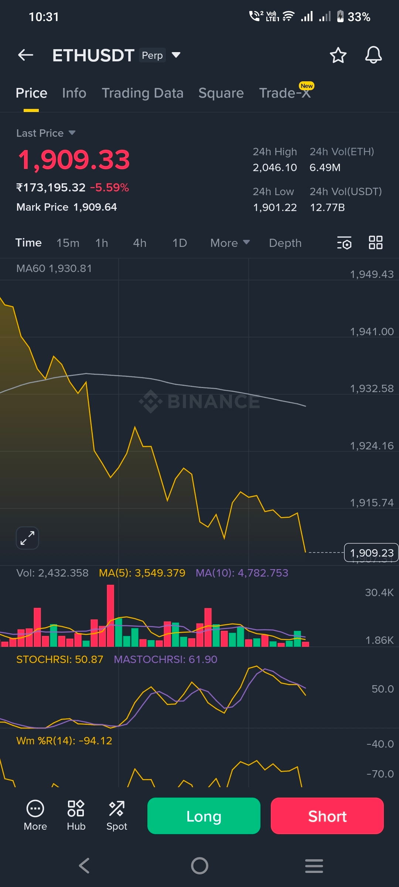This screenshot has height=887, width=399.
Task: Tap Android recent apps button
Action: (314, 866)
